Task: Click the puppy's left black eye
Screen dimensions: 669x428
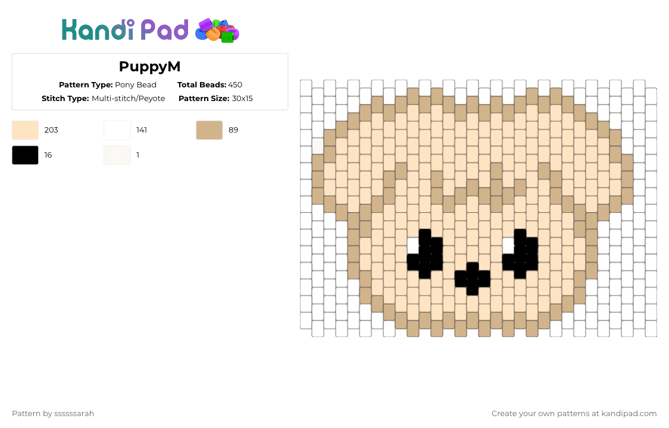Action: click(425, 254)
